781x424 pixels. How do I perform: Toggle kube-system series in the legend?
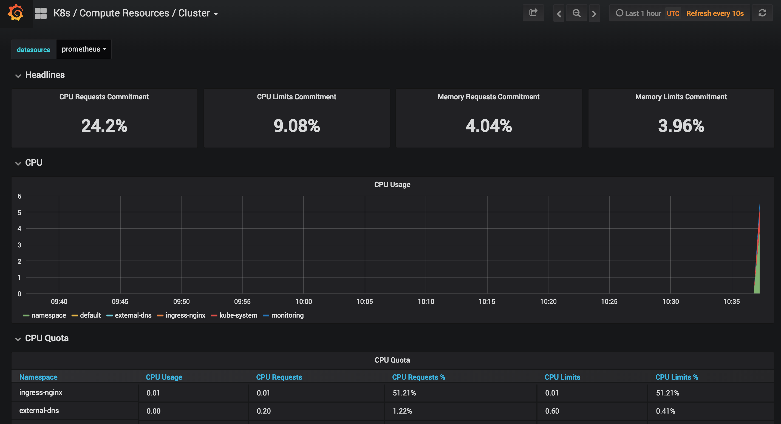pyautogui.click(x=239, y=315)
